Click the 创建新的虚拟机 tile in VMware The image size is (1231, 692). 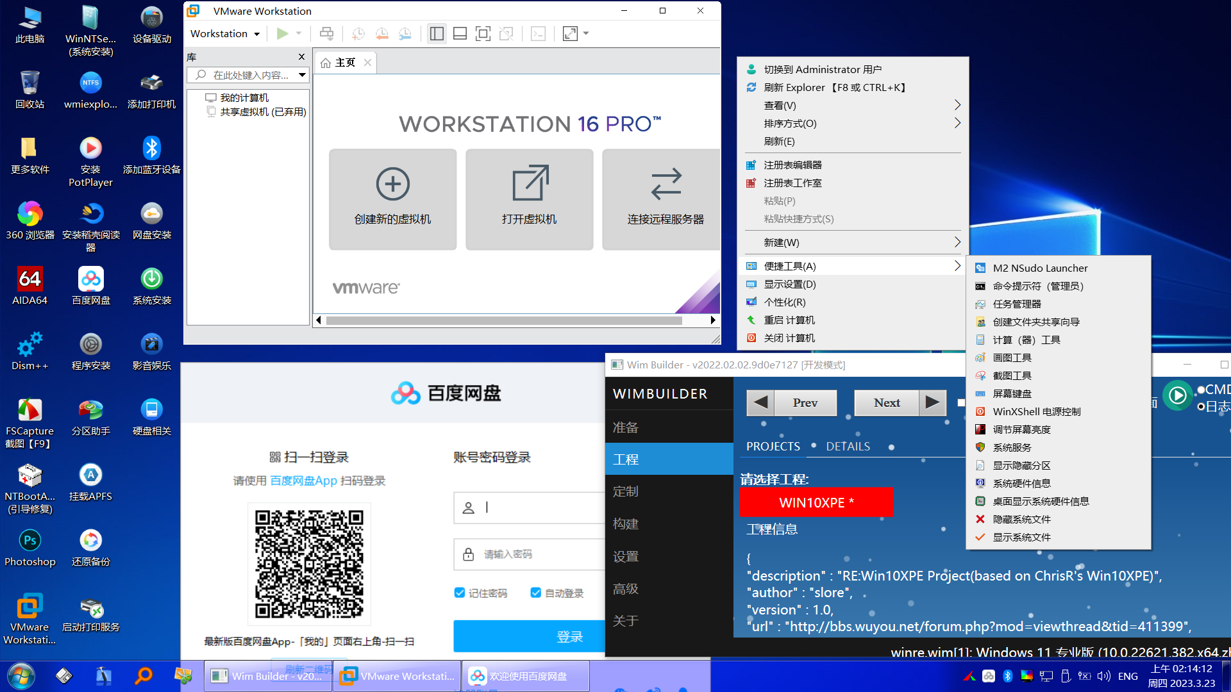393,199
